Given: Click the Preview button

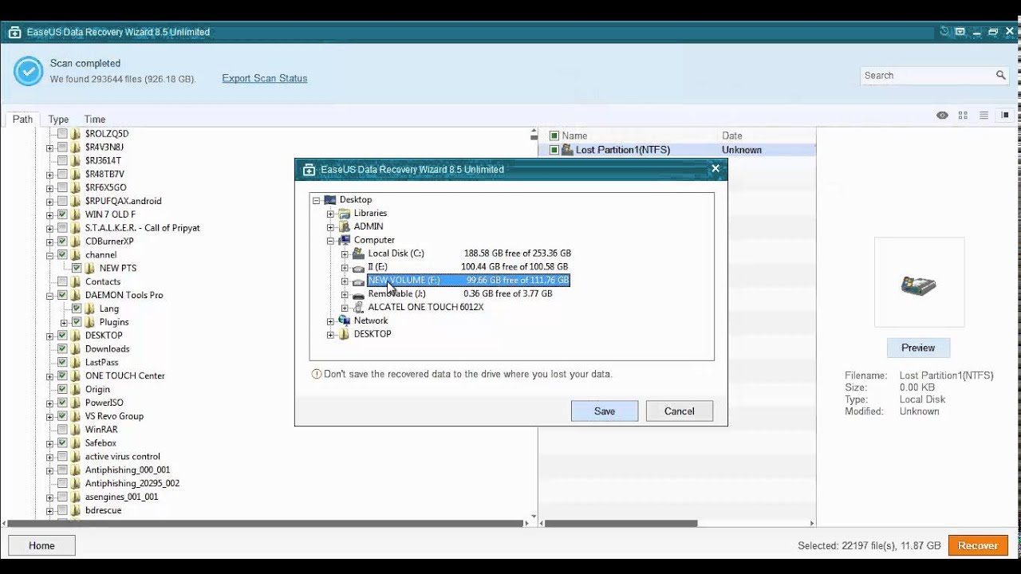Looking at the screenshot, I should click(918, 348).
